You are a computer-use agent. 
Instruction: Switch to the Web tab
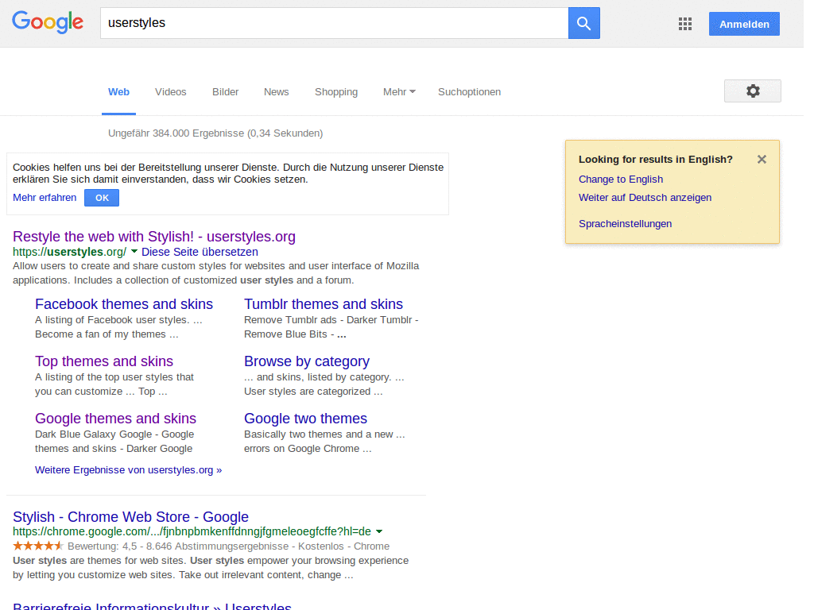pyautogui.click(x=118, y=92)
